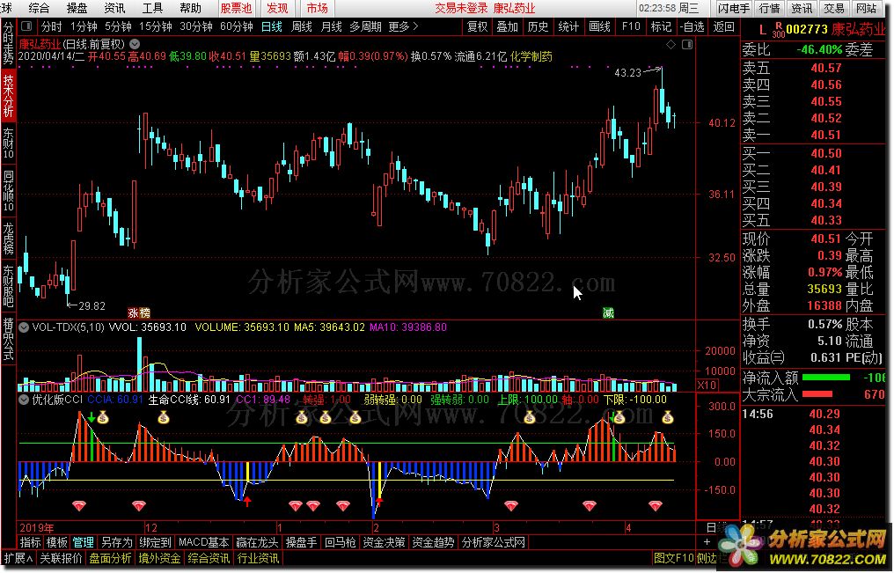Switch indicator to 赢在龙头
Image resolution: width=894 pixels, height=573 pixels.
coord(257,542)
